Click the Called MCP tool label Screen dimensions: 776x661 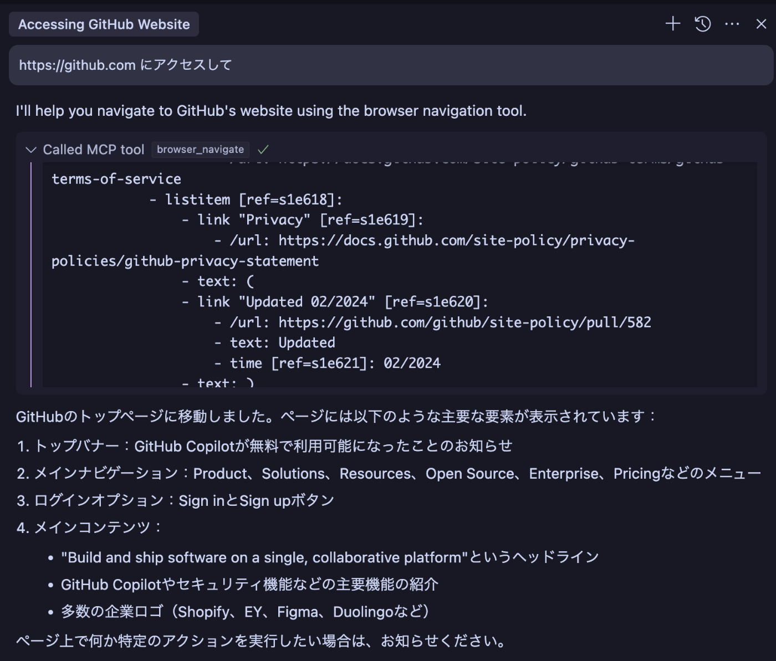pos(94,150)
